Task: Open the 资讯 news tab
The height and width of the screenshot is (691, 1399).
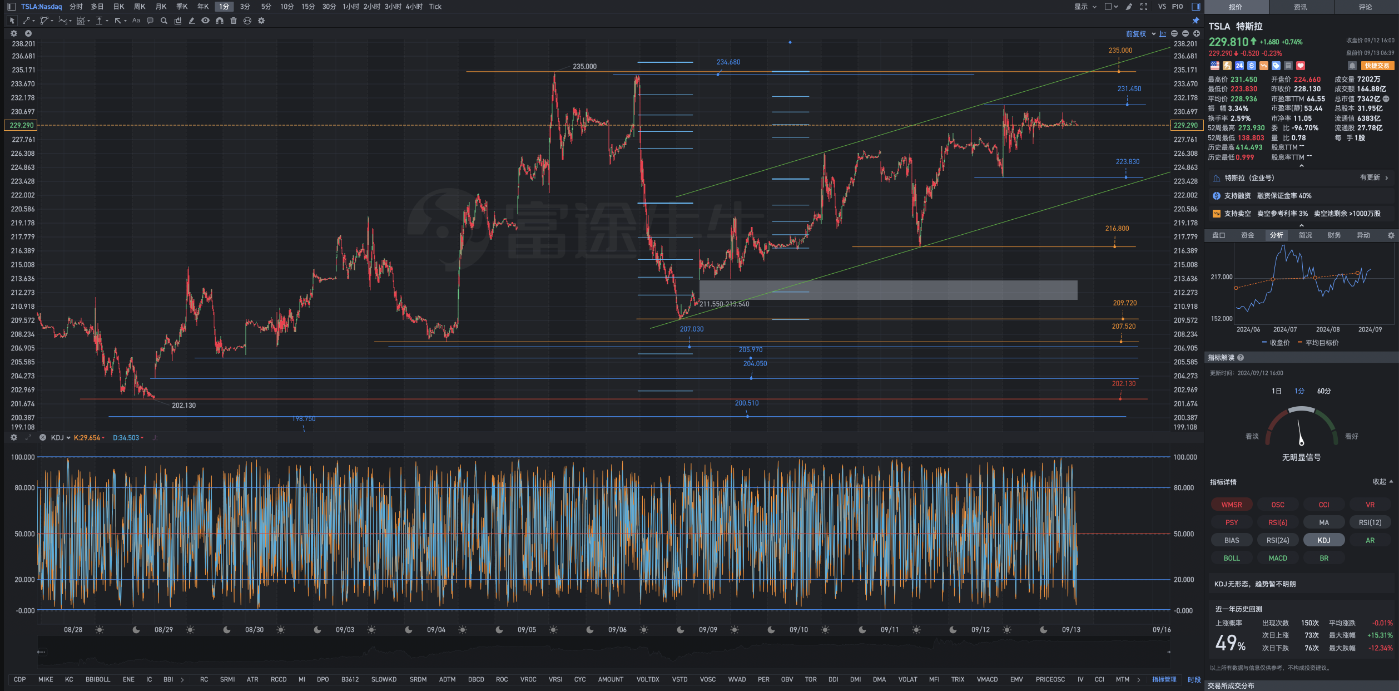Action: point(1301,7)
